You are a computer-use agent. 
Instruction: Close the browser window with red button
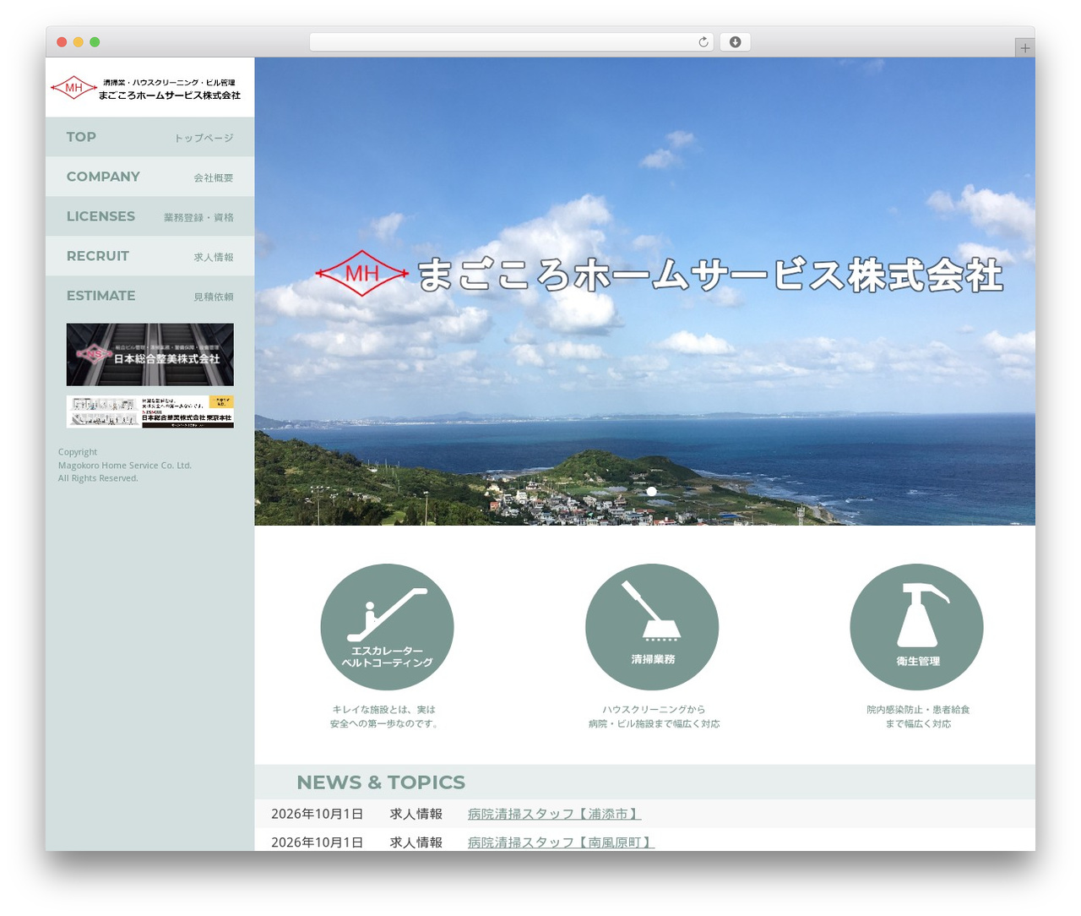[x=62, y=42]
